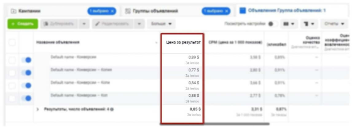Click the total 3,31 $ CPM value
This screenshot has height=127, width=352.
click(x=256, y=109)
